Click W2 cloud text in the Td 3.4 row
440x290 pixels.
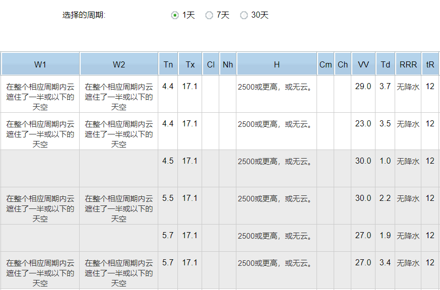pyautogui.click(x=119, y=273)
